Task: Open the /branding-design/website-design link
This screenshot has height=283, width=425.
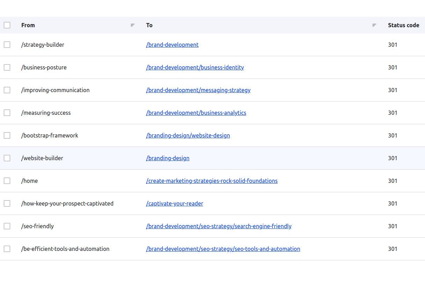Action: point(188,135)
